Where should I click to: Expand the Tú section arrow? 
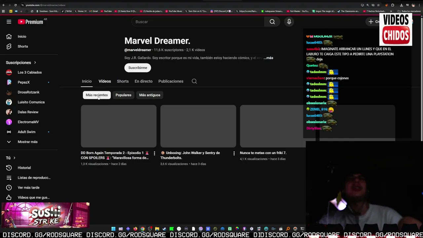tap(14, 158)
